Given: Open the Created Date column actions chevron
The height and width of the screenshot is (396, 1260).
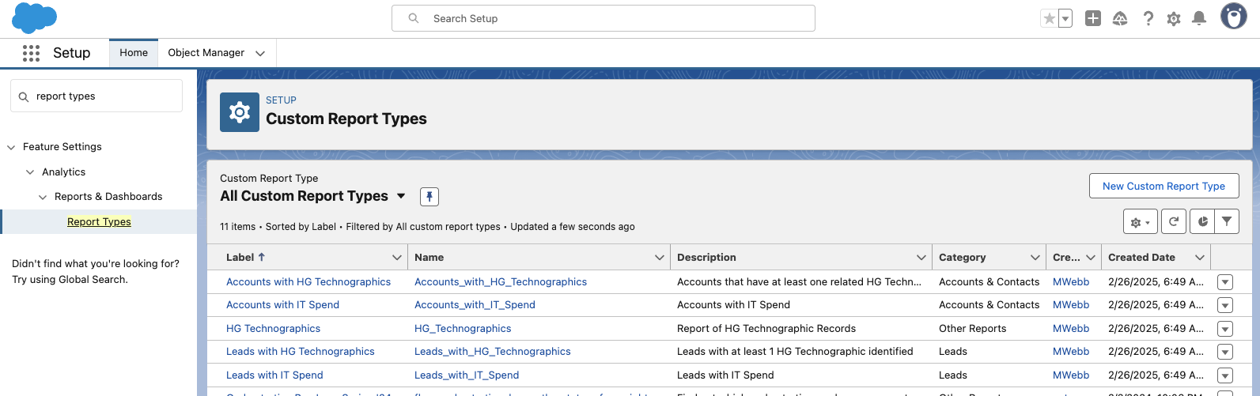Looking at the screenshot, I should (1200, 258).
